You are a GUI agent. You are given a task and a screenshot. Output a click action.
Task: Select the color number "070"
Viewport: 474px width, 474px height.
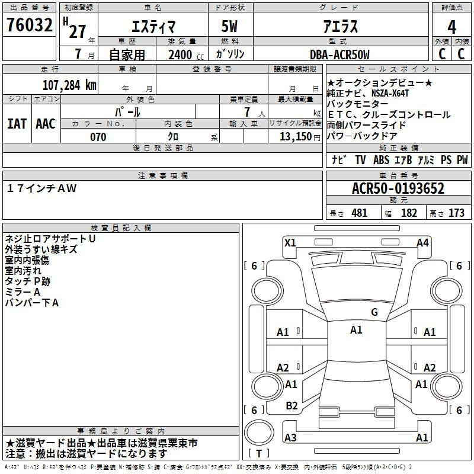coord(98,137)
